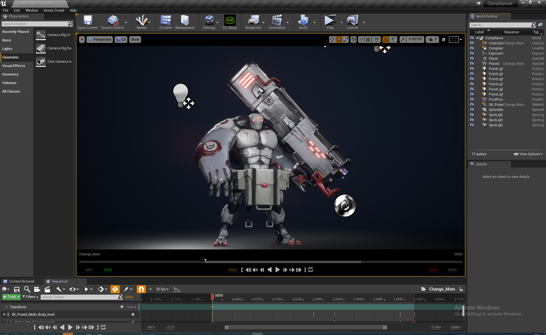
Task: Hide the Plane actor with eye icon
Action: click(x=472, y=59)
